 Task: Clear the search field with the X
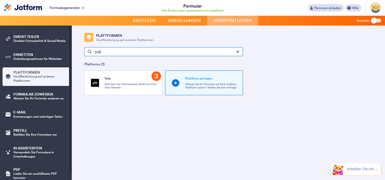pos(238,52)
